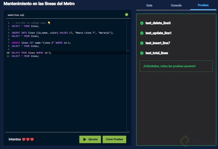Click the SELECT statement on line 2

click(x=25, y=26)
